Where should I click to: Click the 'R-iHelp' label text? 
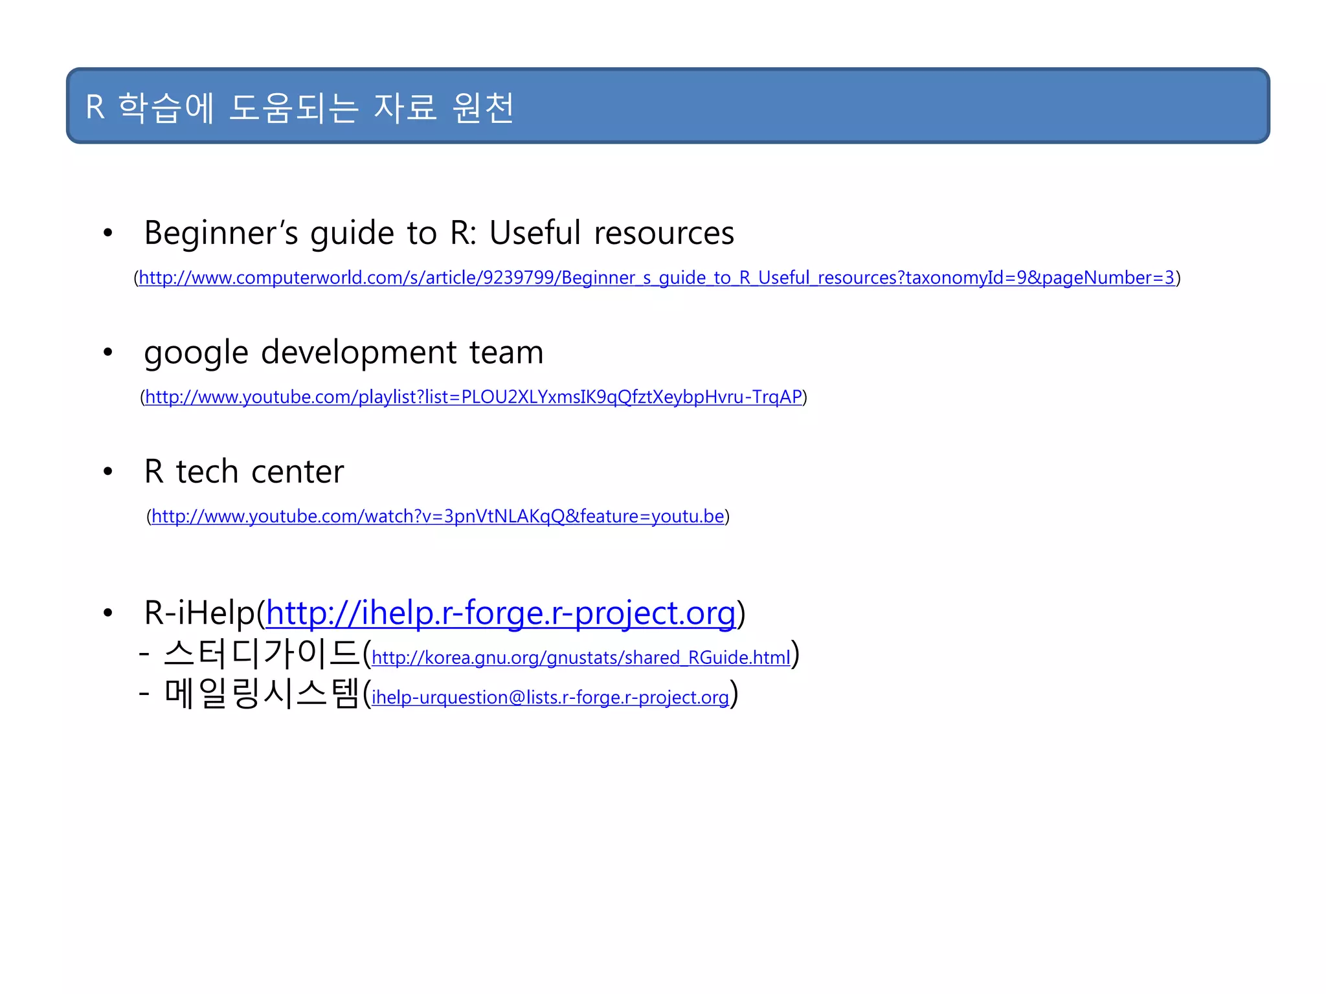point(199,613)
